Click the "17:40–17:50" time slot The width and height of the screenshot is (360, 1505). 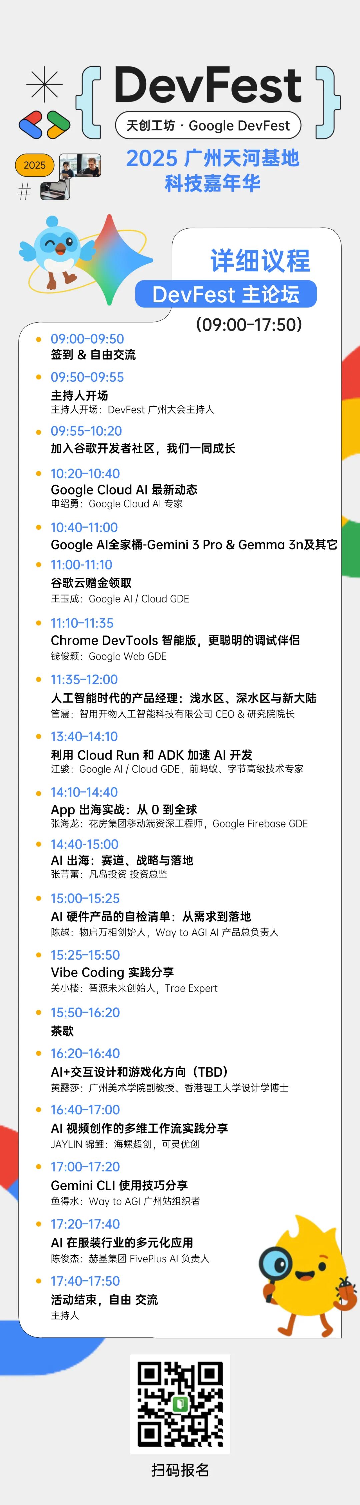tap(85, 1281)
